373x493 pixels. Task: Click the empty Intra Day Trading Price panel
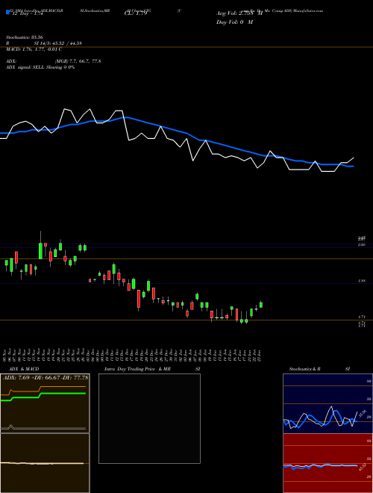149,418
